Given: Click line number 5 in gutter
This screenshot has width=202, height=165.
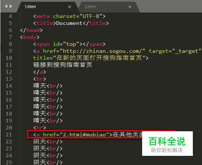Looking at the screenshot, I should tap(10, 23).
